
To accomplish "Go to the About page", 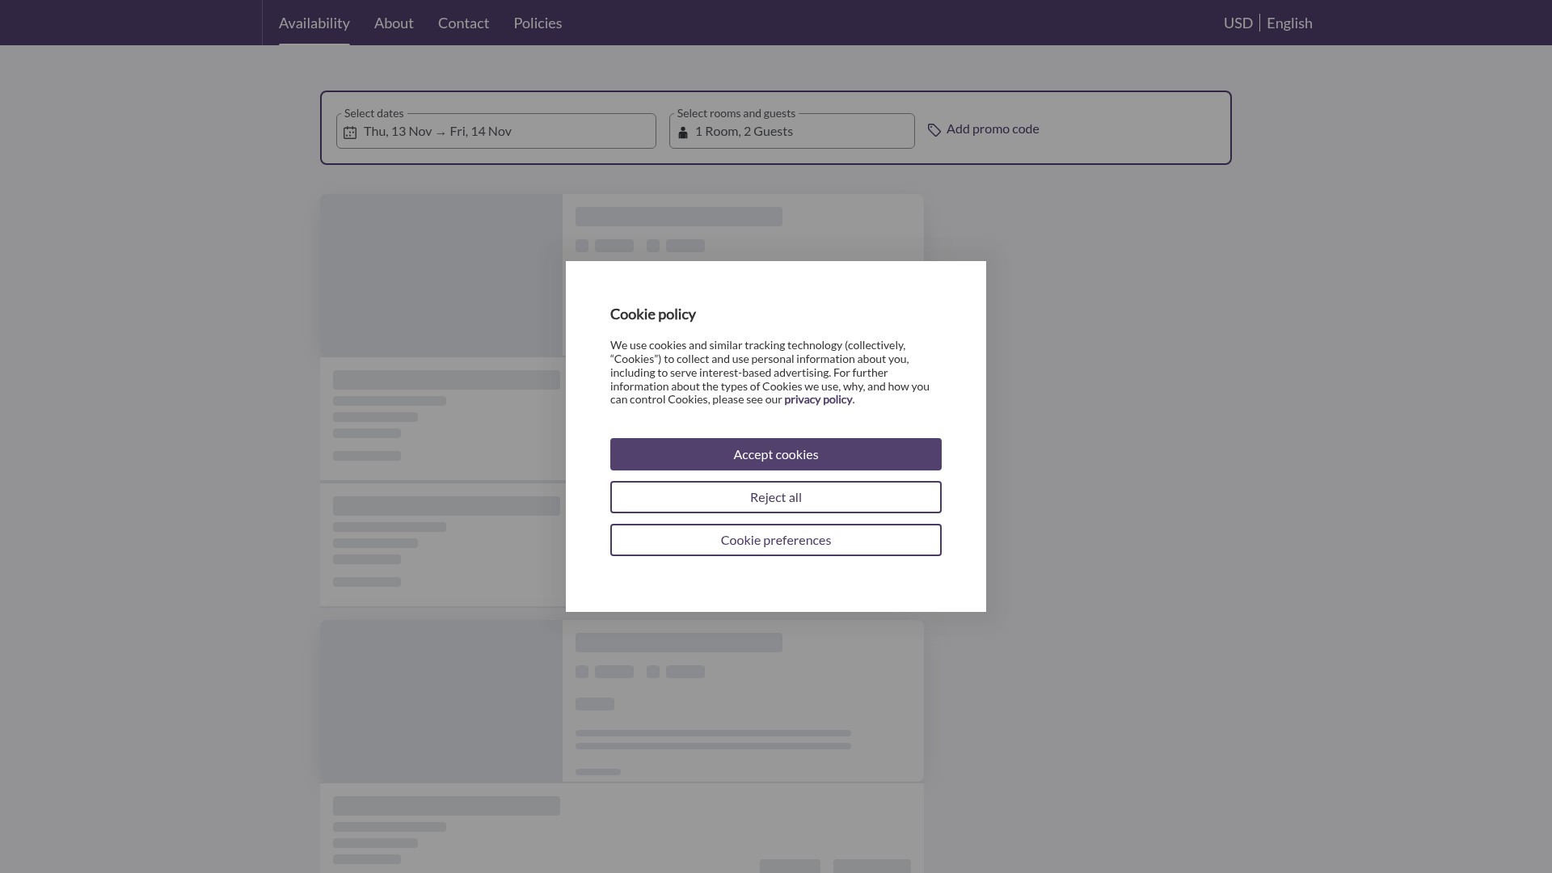I will pos(394,23).
